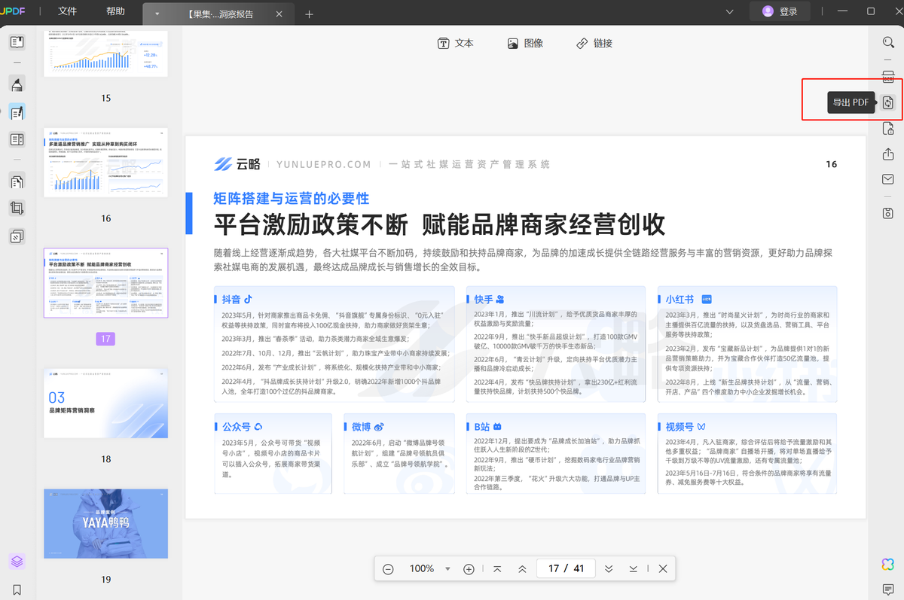Click the 微博 section title

click(361, 427)
